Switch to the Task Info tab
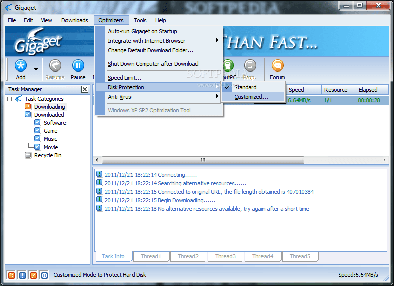The height and width of the screenshot is (286, 394). 113,256
